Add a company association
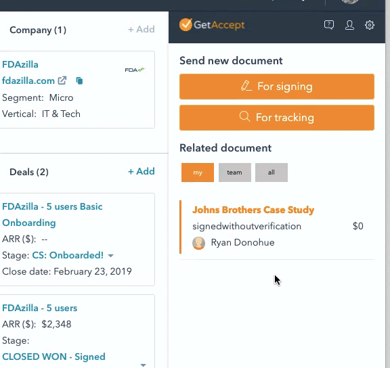The width and height of the screenshot is (390, 368). point(142,29)
